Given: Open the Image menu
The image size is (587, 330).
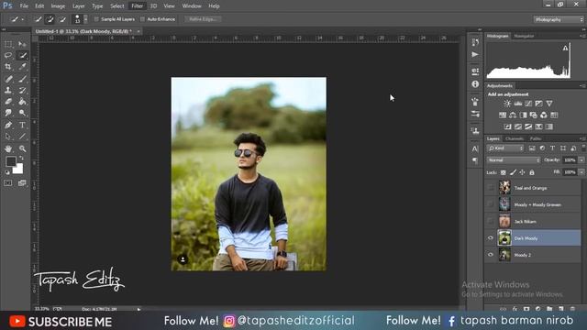Looking at the screenshot, I should pyautogui.click(x=58, y=6).
